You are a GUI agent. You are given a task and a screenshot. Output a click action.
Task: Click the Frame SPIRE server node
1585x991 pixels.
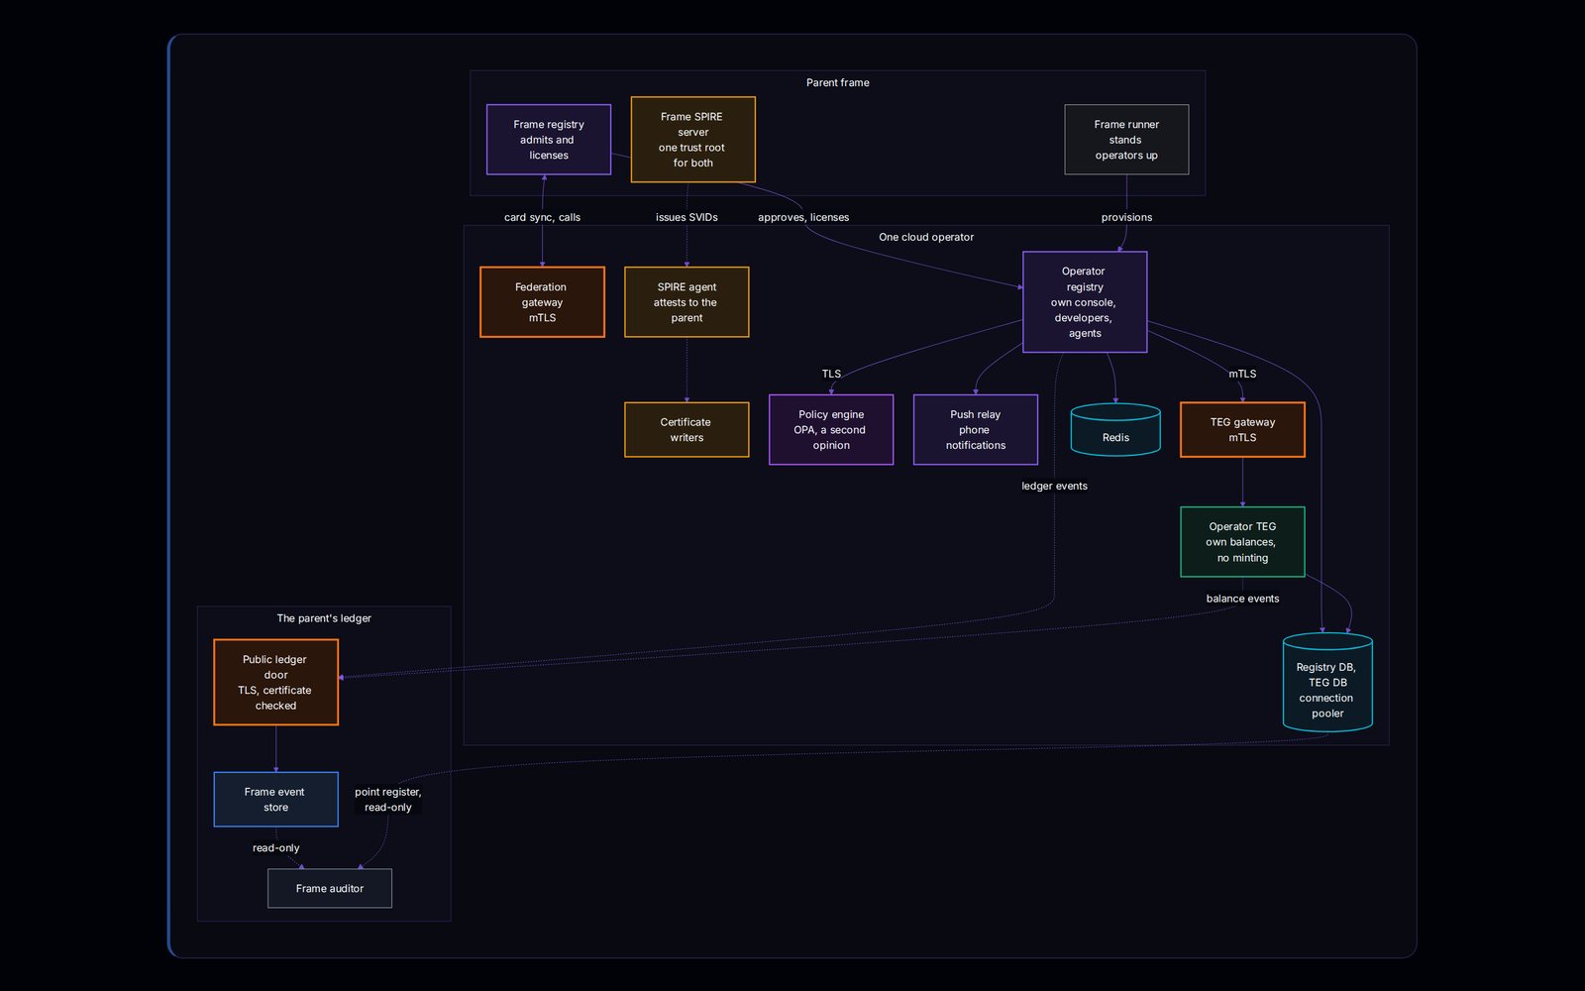[x=693, y=140]
